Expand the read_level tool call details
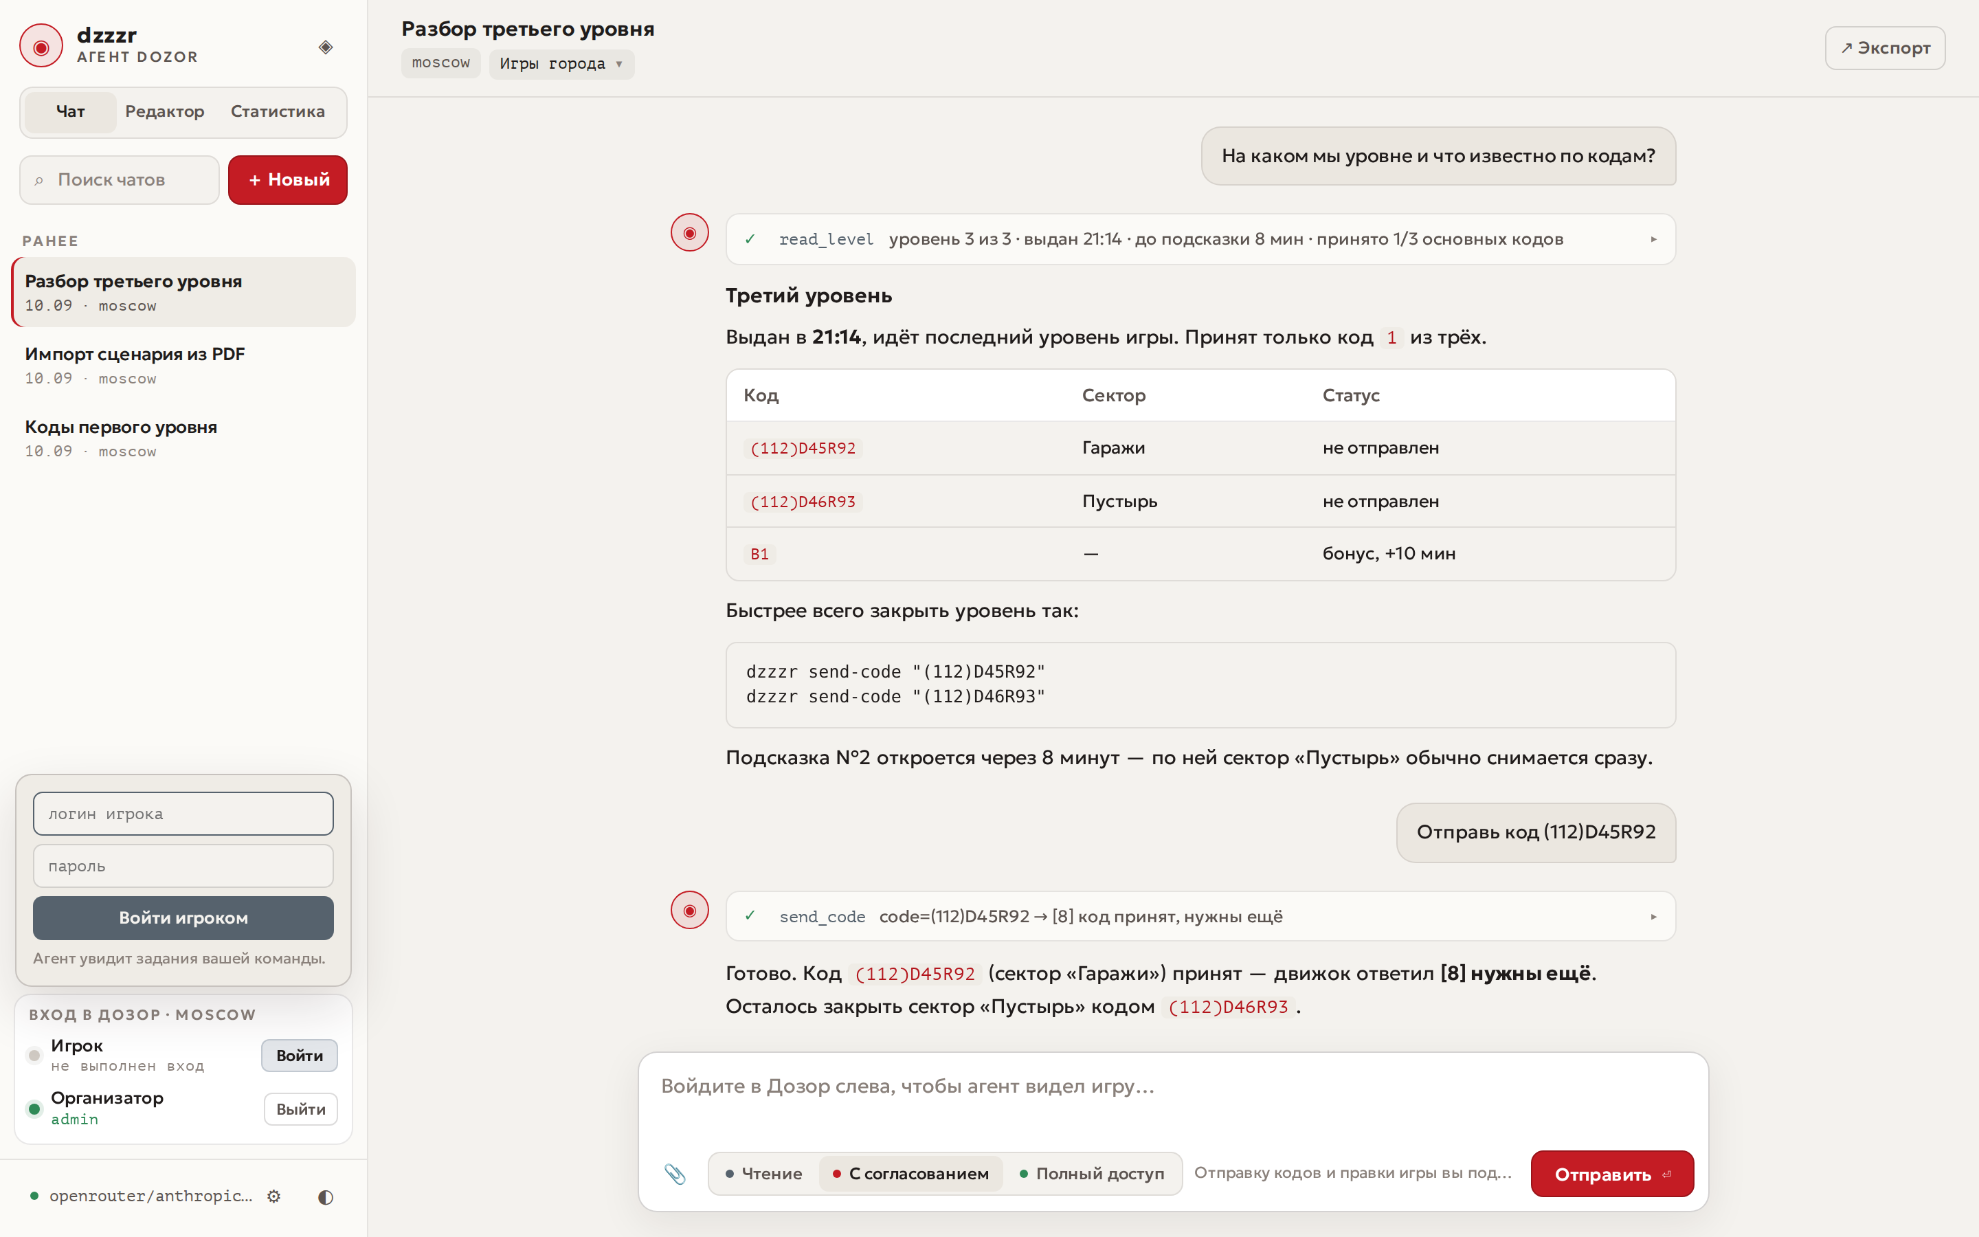The width and height of the screenshot is (1979, 1237). [1653, 239]
